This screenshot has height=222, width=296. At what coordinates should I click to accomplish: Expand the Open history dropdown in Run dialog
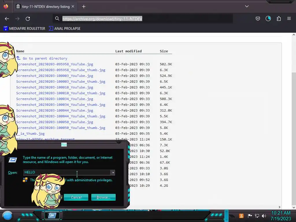[113, 172]
